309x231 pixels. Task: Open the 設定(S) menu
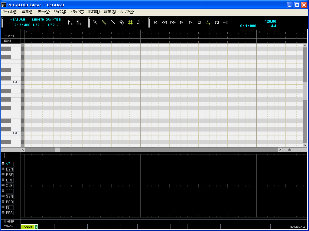(x=110, y=12)
